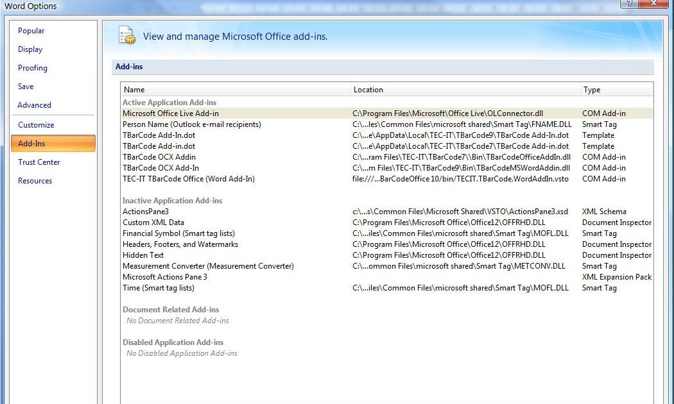Select the Add-Ins category
The image size is (674, 404).
[x=53, y=144]
